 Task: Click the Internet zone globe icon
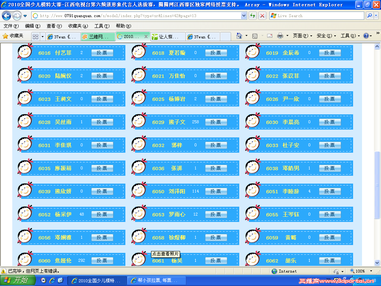(x=274, y=271)
